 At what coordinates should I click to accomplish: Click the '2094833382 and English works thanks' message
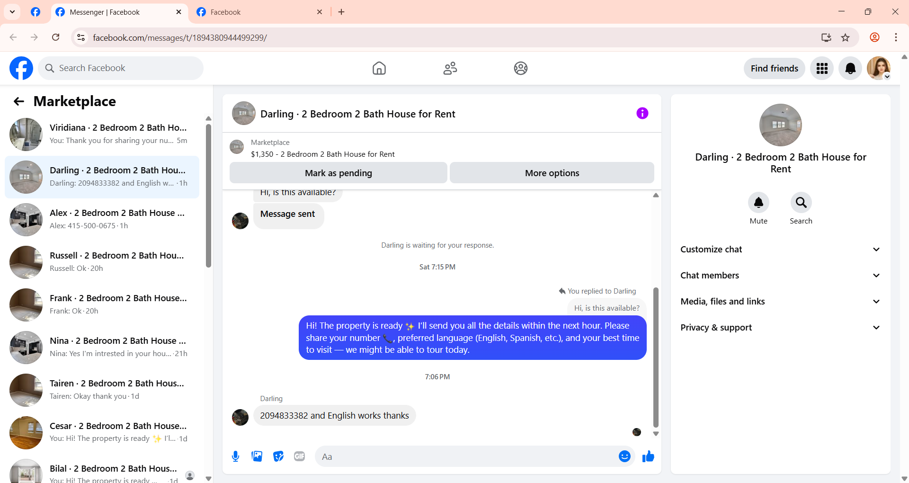tap(334, 416)
